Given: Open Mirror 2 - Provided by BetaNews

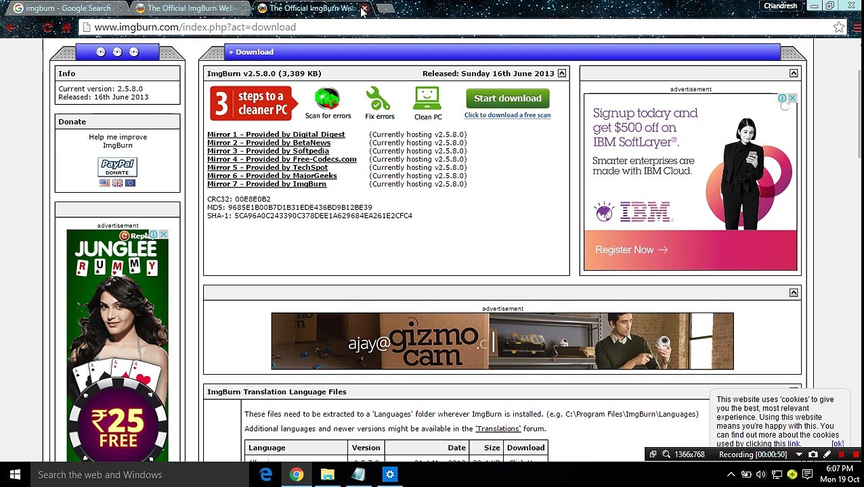Looking at the screenshot, I should pos(269,143).
